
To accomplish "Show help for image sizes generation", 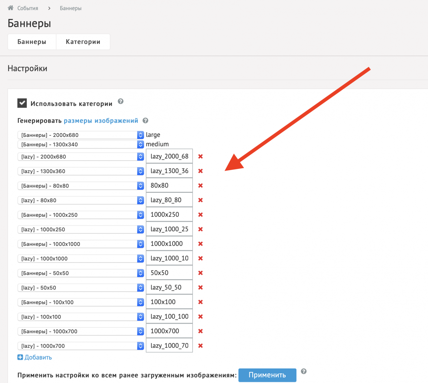I will (x=146, y=121).
